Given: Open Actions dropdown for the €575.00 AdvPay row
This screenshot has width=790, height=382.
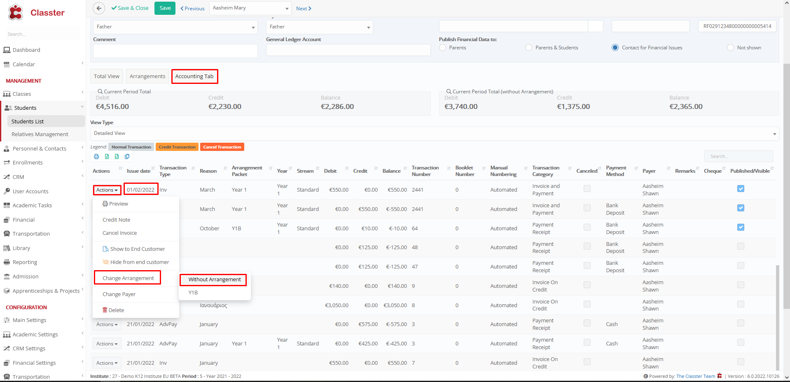Looking at the screenshot, I should (107, 324).
